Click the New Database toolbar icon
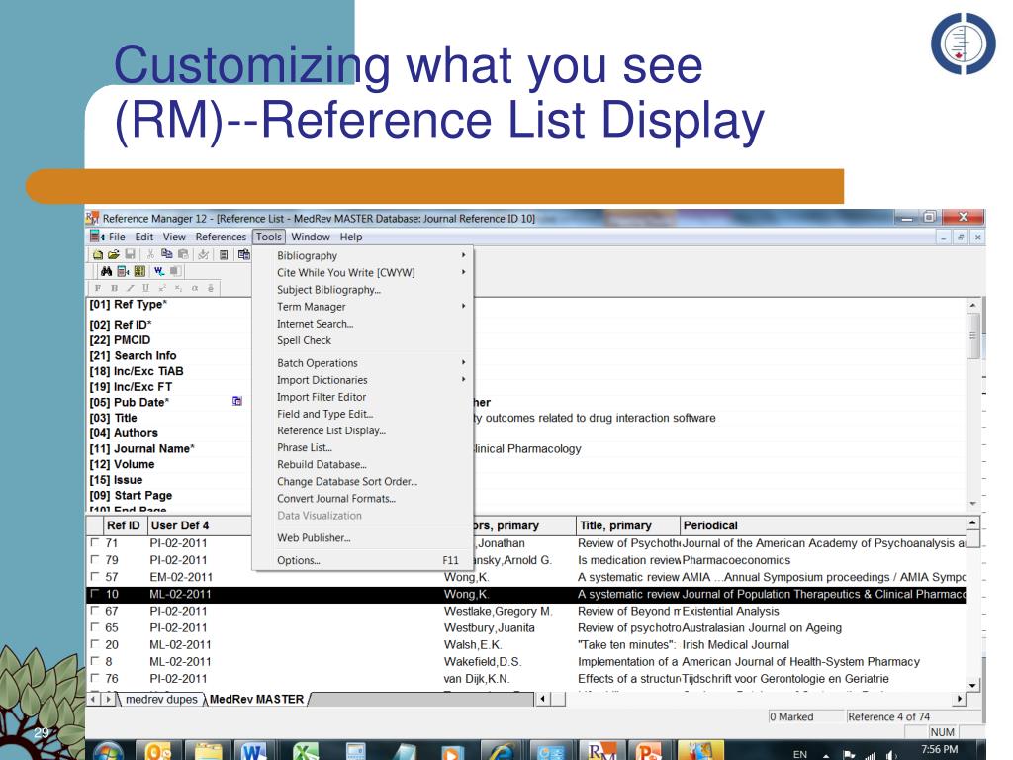1013x760 pixels. click(99, 254)
